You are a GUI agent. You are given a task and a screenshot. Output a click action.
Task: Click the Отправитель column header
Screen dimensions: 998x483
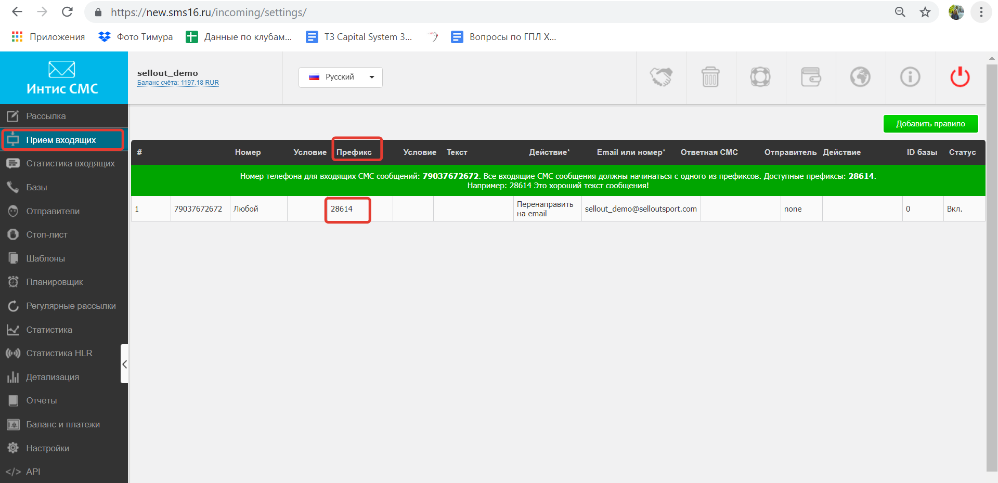pos(790,152)
